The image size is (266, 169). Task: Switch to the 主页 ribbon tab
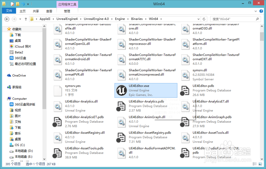pos(23,11)
